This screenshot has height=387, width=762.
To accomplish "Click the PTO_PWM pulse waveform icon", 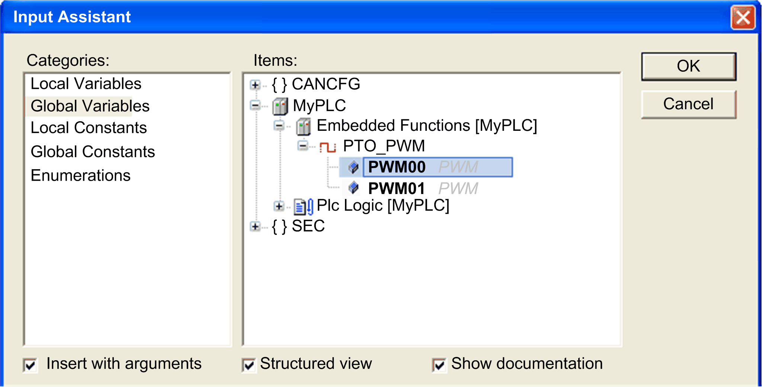I will pyautogui.click(x=328, y=147).
